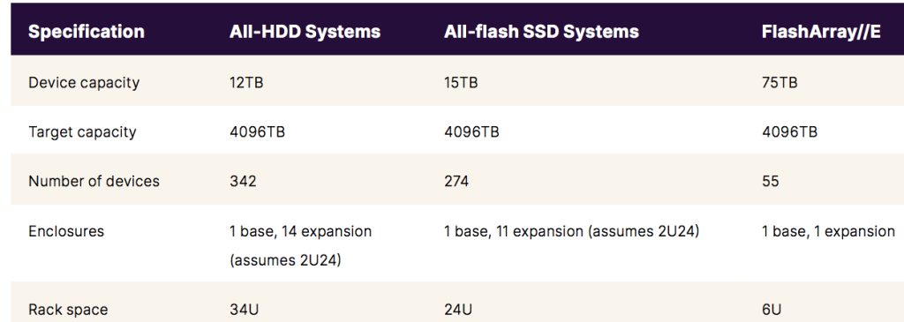Viewport: 904px width, 322px height.
Task: Click the 55 devices cell
Action: click(770, 182)
